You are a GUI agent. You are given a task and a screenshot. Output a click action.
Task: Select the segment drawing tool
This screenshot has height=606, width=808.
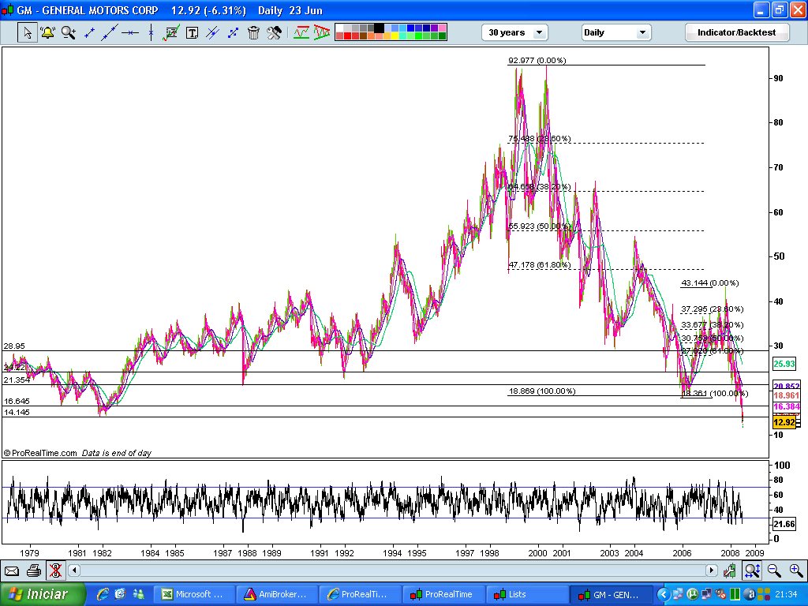[89, 32]
